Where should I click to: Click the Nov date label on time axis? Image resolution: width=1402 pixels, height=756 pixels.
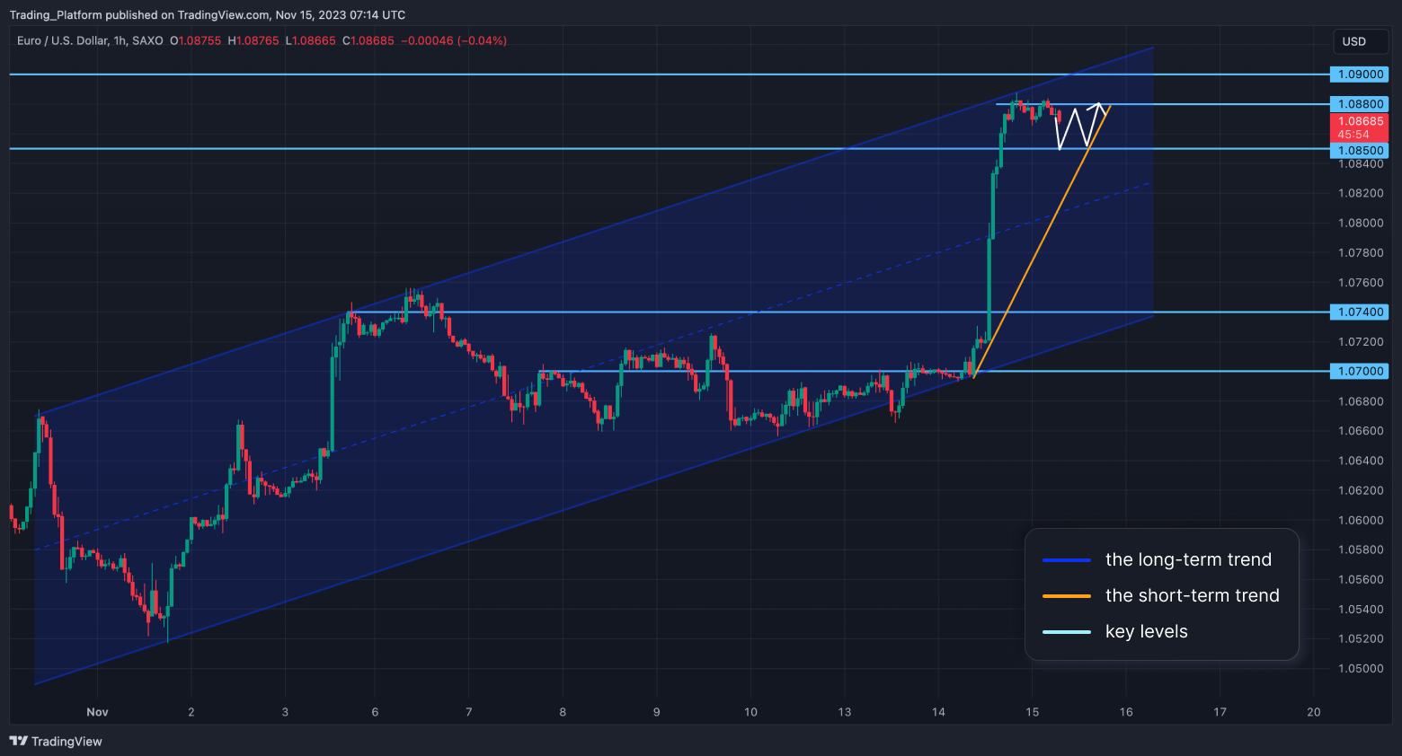tap(97, 712)
